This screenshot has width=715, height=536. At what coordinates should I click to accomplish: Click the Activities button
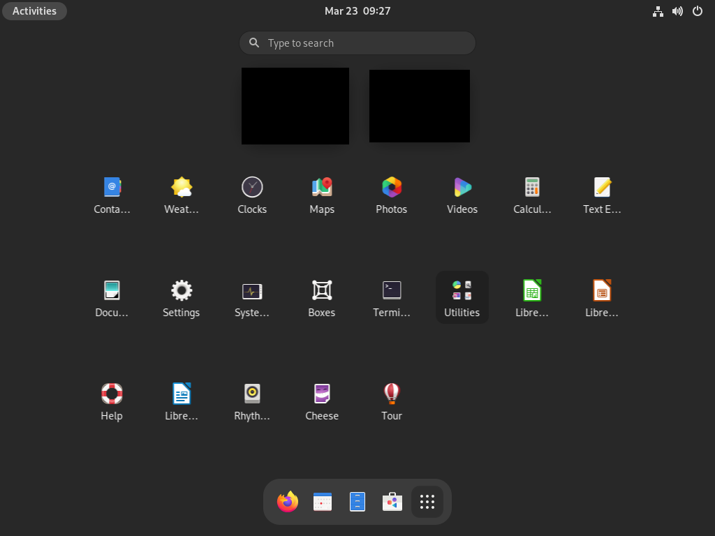(35, 11)
